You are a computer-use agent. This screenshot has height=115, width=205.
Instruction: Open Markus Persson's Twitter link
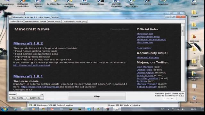click(x=147, y=84)
